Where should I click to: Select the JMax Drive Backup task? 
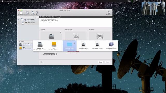click(x=28, y=23)
